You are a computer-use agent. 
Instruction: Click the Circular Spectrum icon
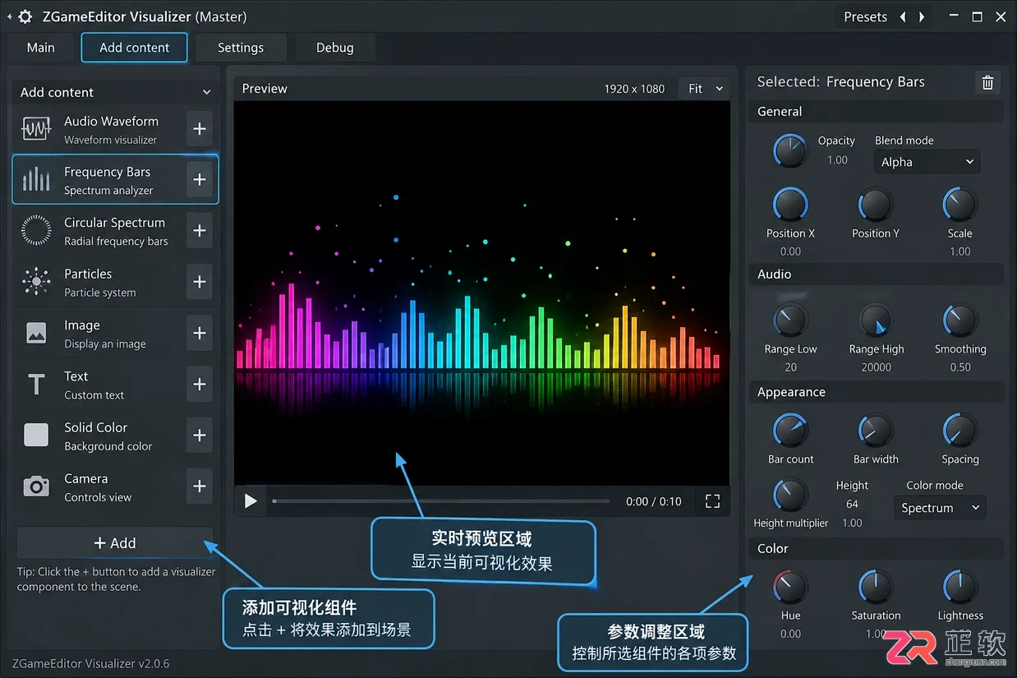click(36, 231)
